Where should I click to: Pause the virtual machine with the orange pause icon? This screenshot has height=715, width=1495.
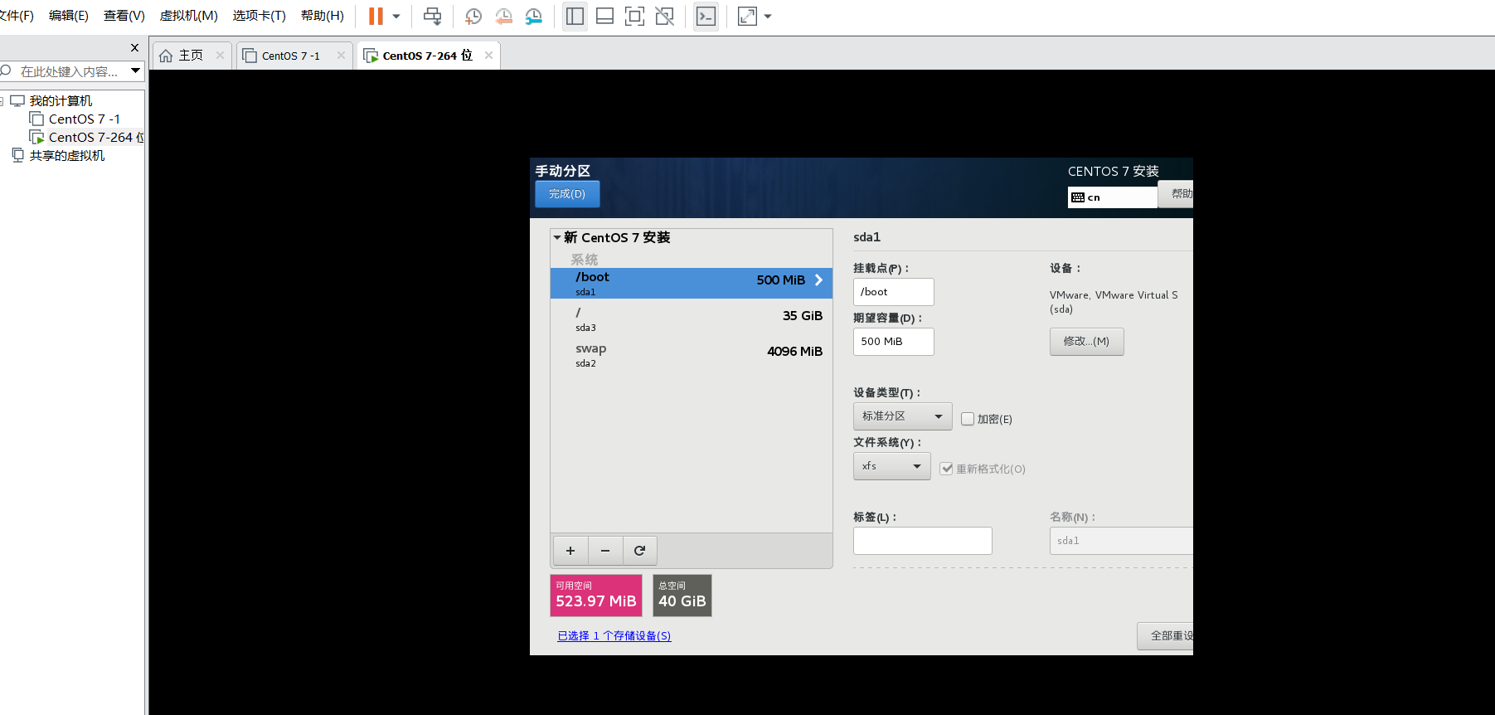pos(376,17)
